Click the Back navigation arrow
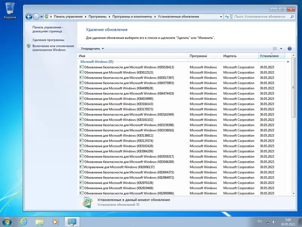The image size is (302, 227). pos(28,16)
